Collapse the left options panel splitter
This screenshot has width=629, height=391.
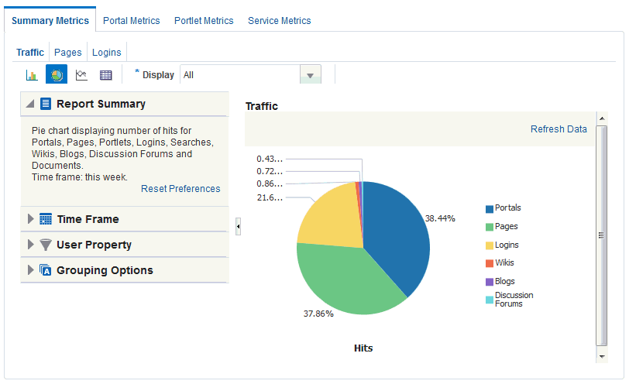click(239, 227)
